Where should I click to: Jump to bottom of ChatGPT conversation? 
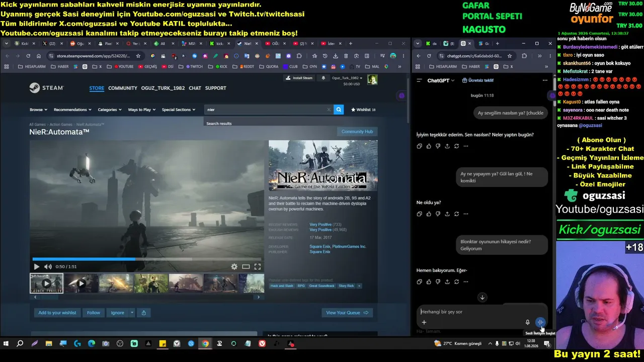coord(482,298)
